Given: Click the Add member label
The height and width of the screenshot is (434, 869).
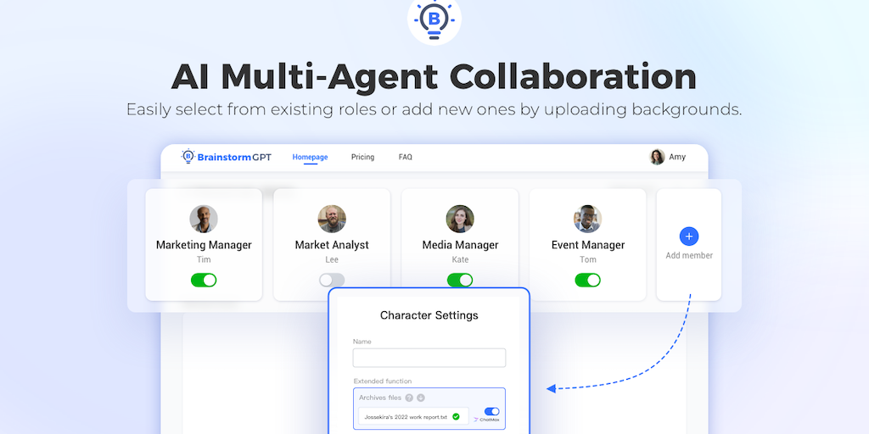Looking at the screenshot, I should click(x=689, y=256).
